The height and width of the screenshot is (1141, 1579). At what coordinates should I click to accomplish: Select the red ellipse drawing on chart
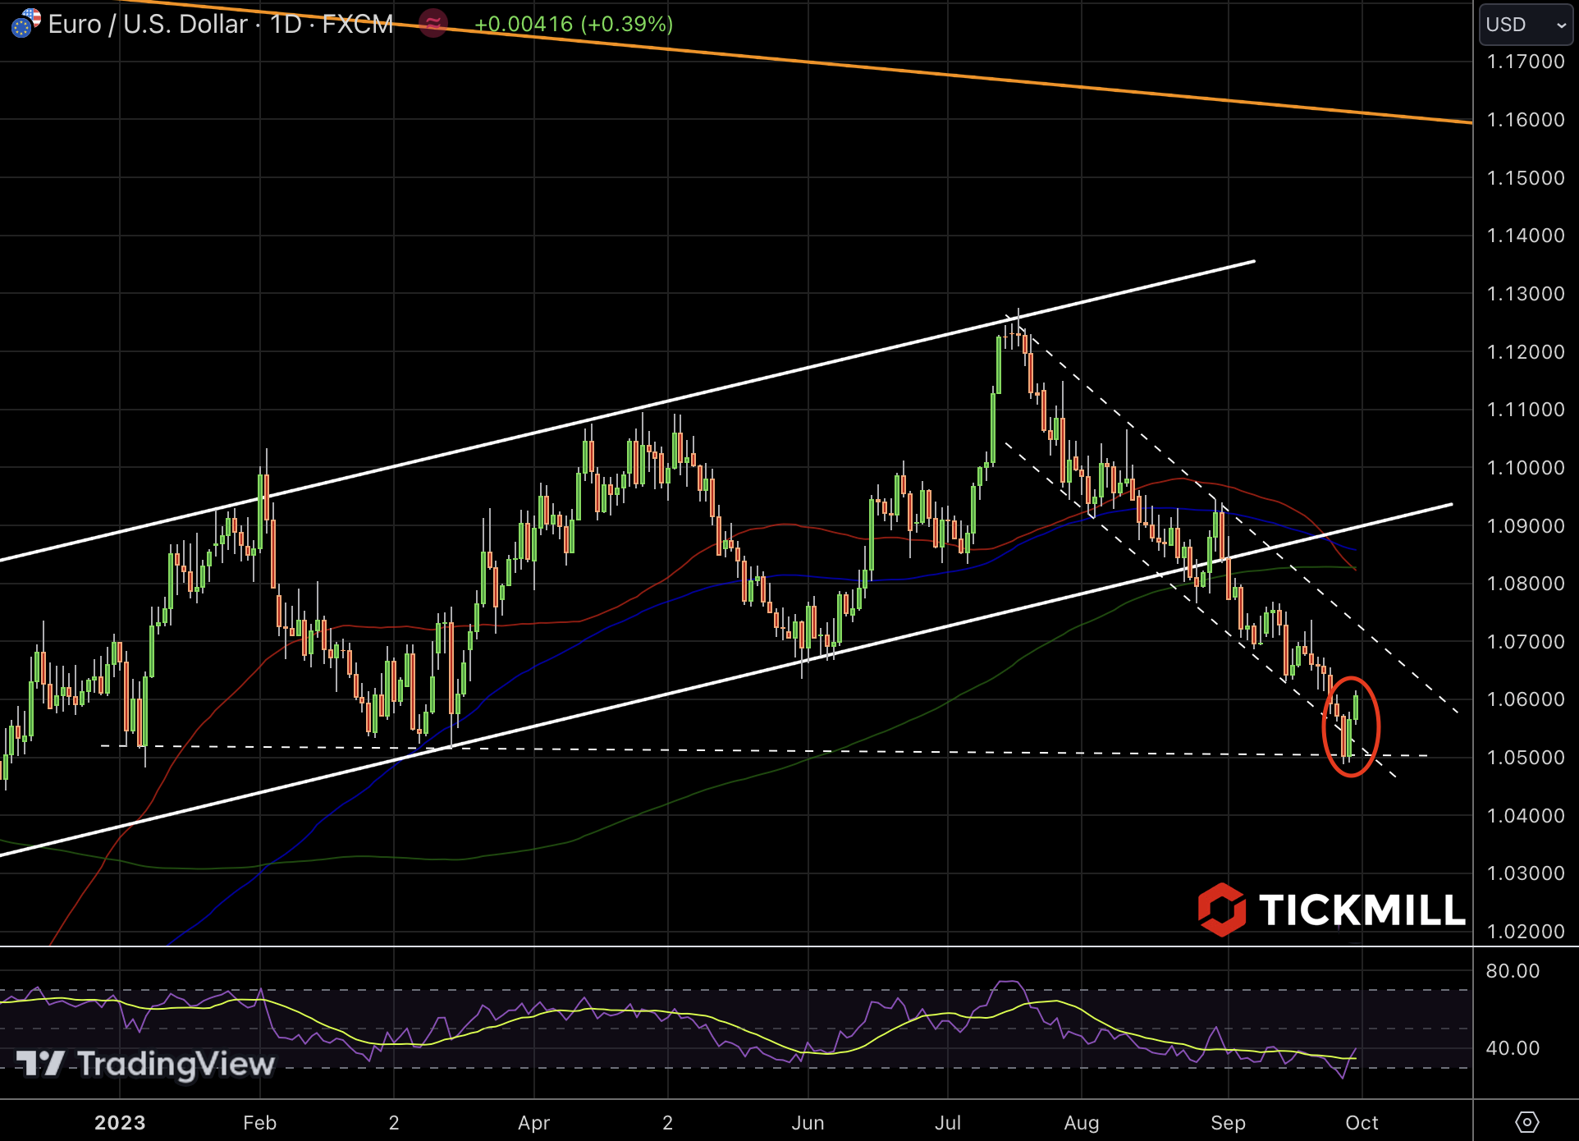[1379, 727]
